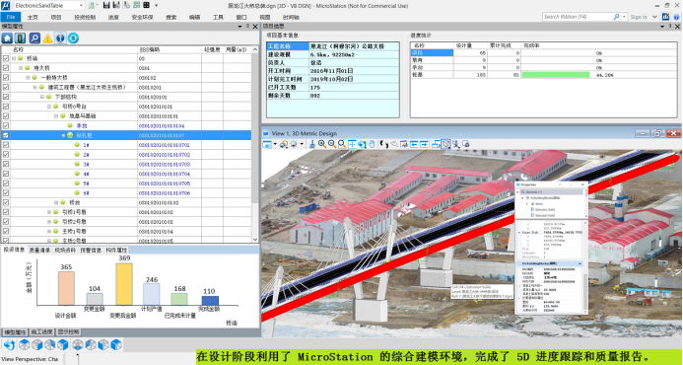Click the second bottom panel tab button
Image resolution: width=683 pixels, height=365 pixels.
(41, 332)
